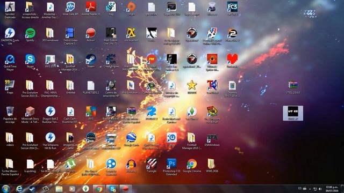Launch the DS4Windows shortcut
344x193 pixels.
tap(212, 139)
